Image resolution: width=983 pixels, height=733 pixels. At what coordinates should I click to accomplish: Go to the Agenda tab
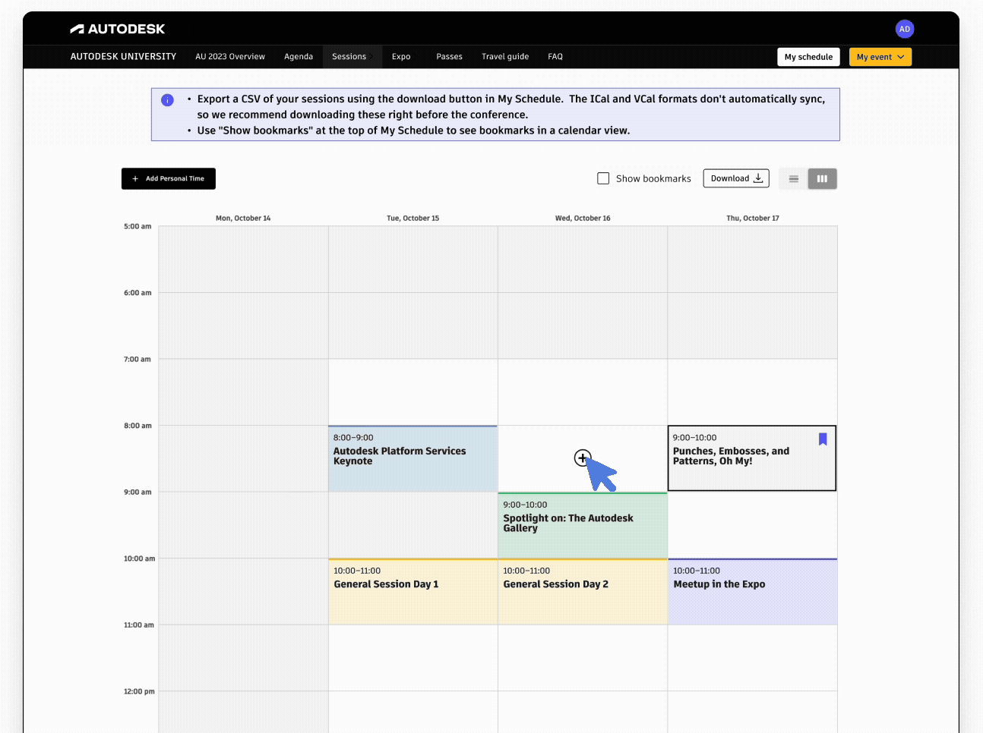click(299, 57)
